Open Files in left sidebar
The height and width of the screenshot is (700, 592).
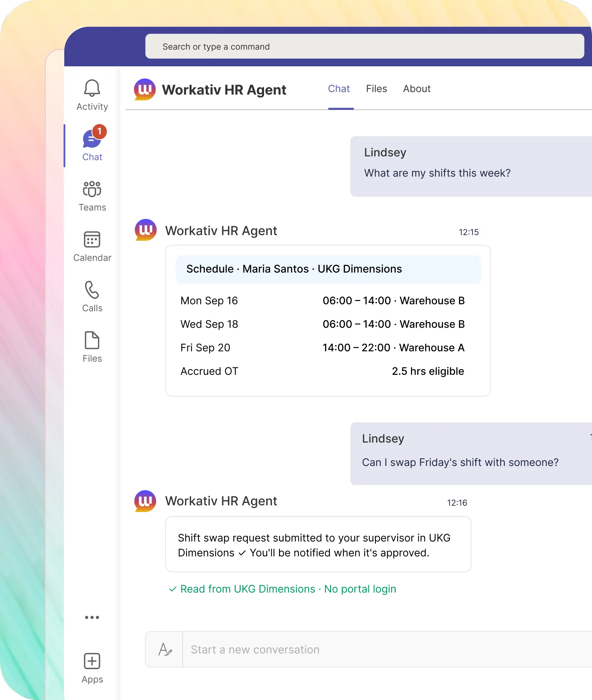(92, 347)
